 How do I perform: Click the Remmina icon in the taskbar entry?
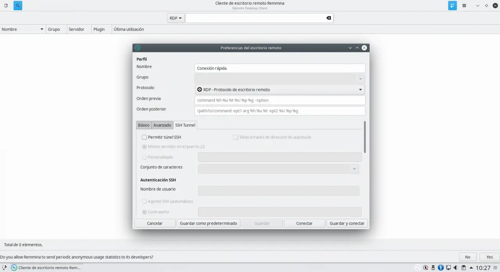[x=14, y=268]
